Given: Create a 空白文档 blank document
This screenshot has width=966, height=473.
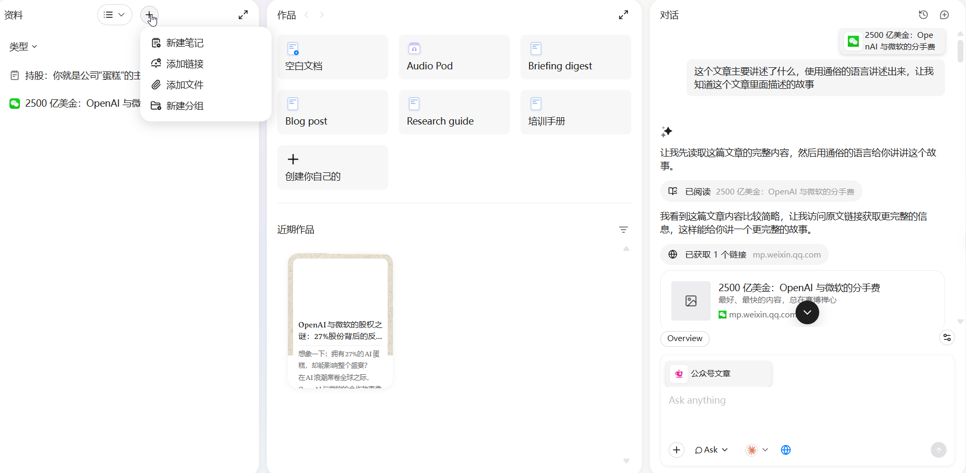Looking at the screenshot, I should pos(333,57).
